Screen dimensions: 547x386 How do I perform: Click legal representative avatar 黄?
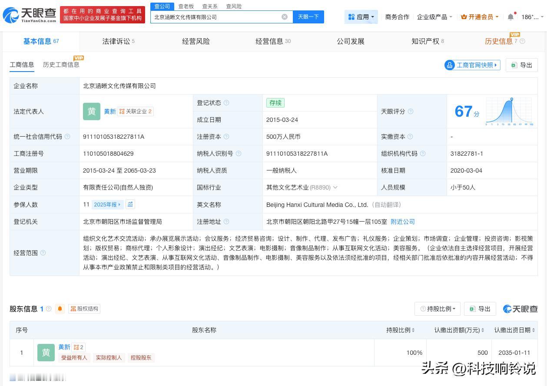coord(92,111)
